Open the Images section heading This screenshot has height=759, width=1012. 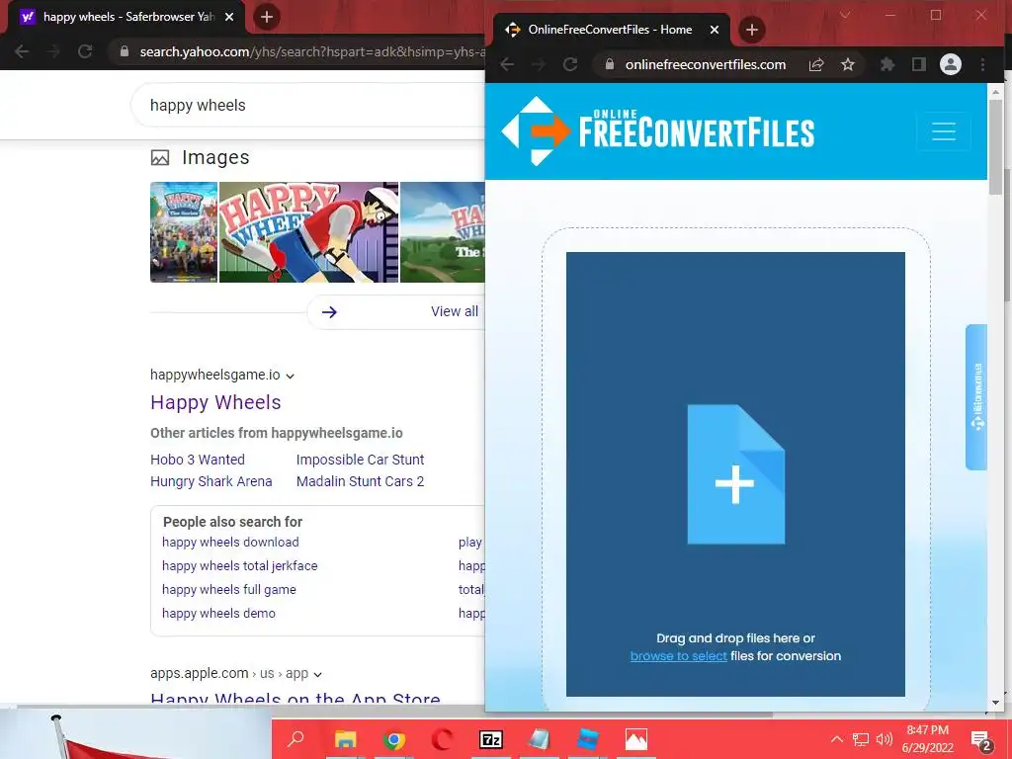tap(215, 157)
